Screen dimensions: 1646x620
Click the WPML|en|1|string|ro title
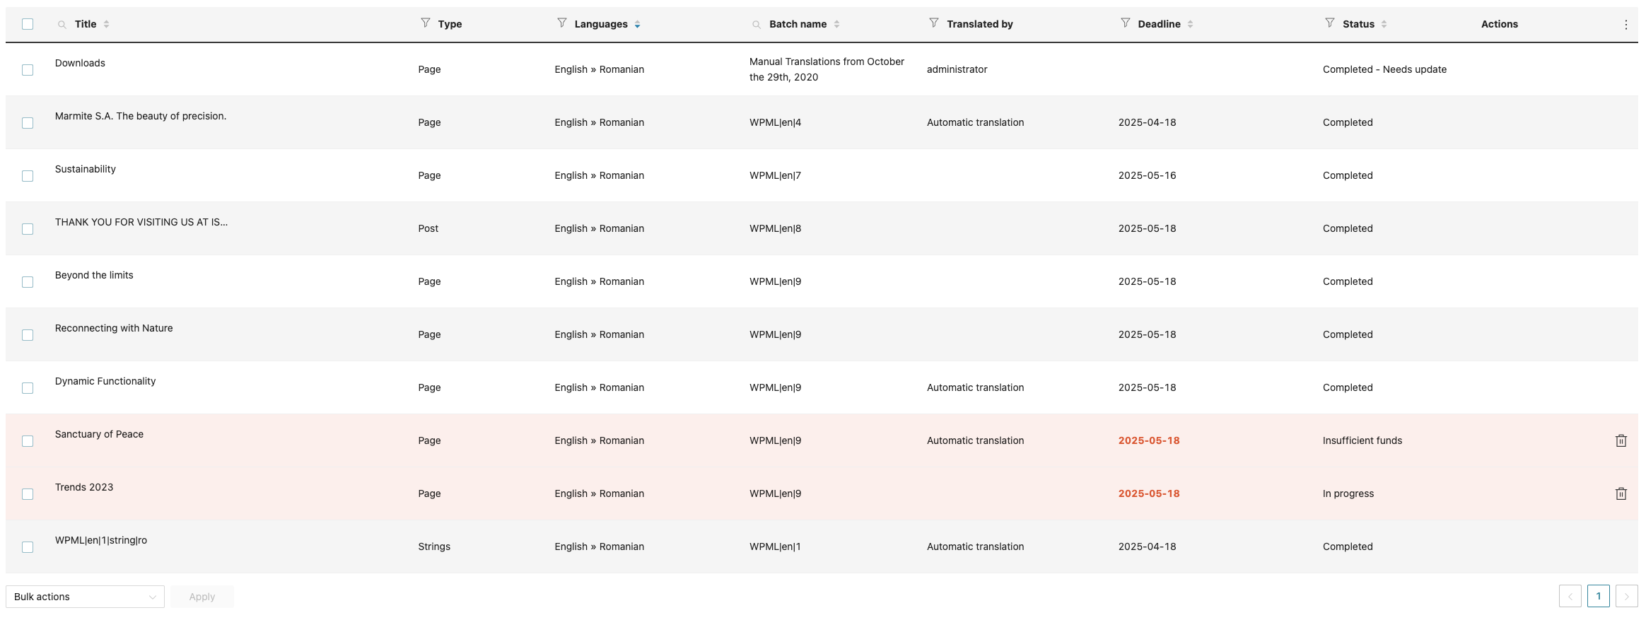(x=101, y=540)
